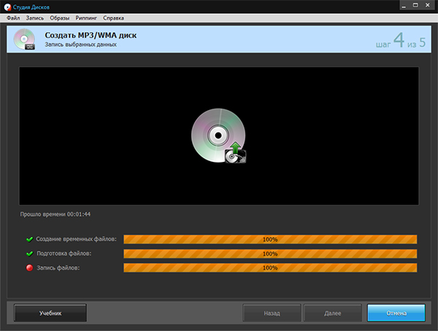Click the шаг 4 из 5 step indicator
438x331 pixels.
401,41
